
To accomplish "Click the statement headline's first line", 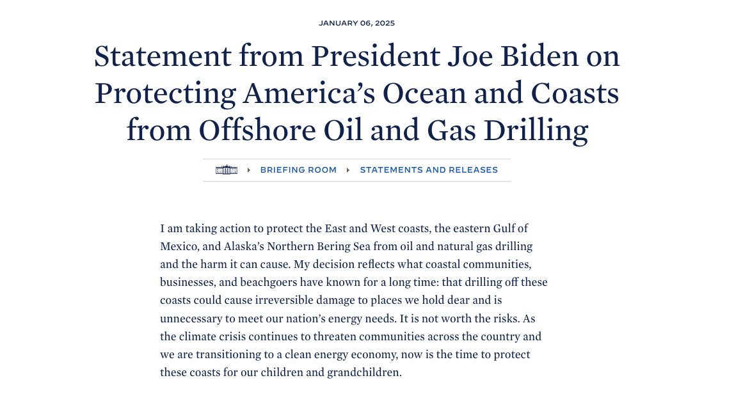I will 356,56.
